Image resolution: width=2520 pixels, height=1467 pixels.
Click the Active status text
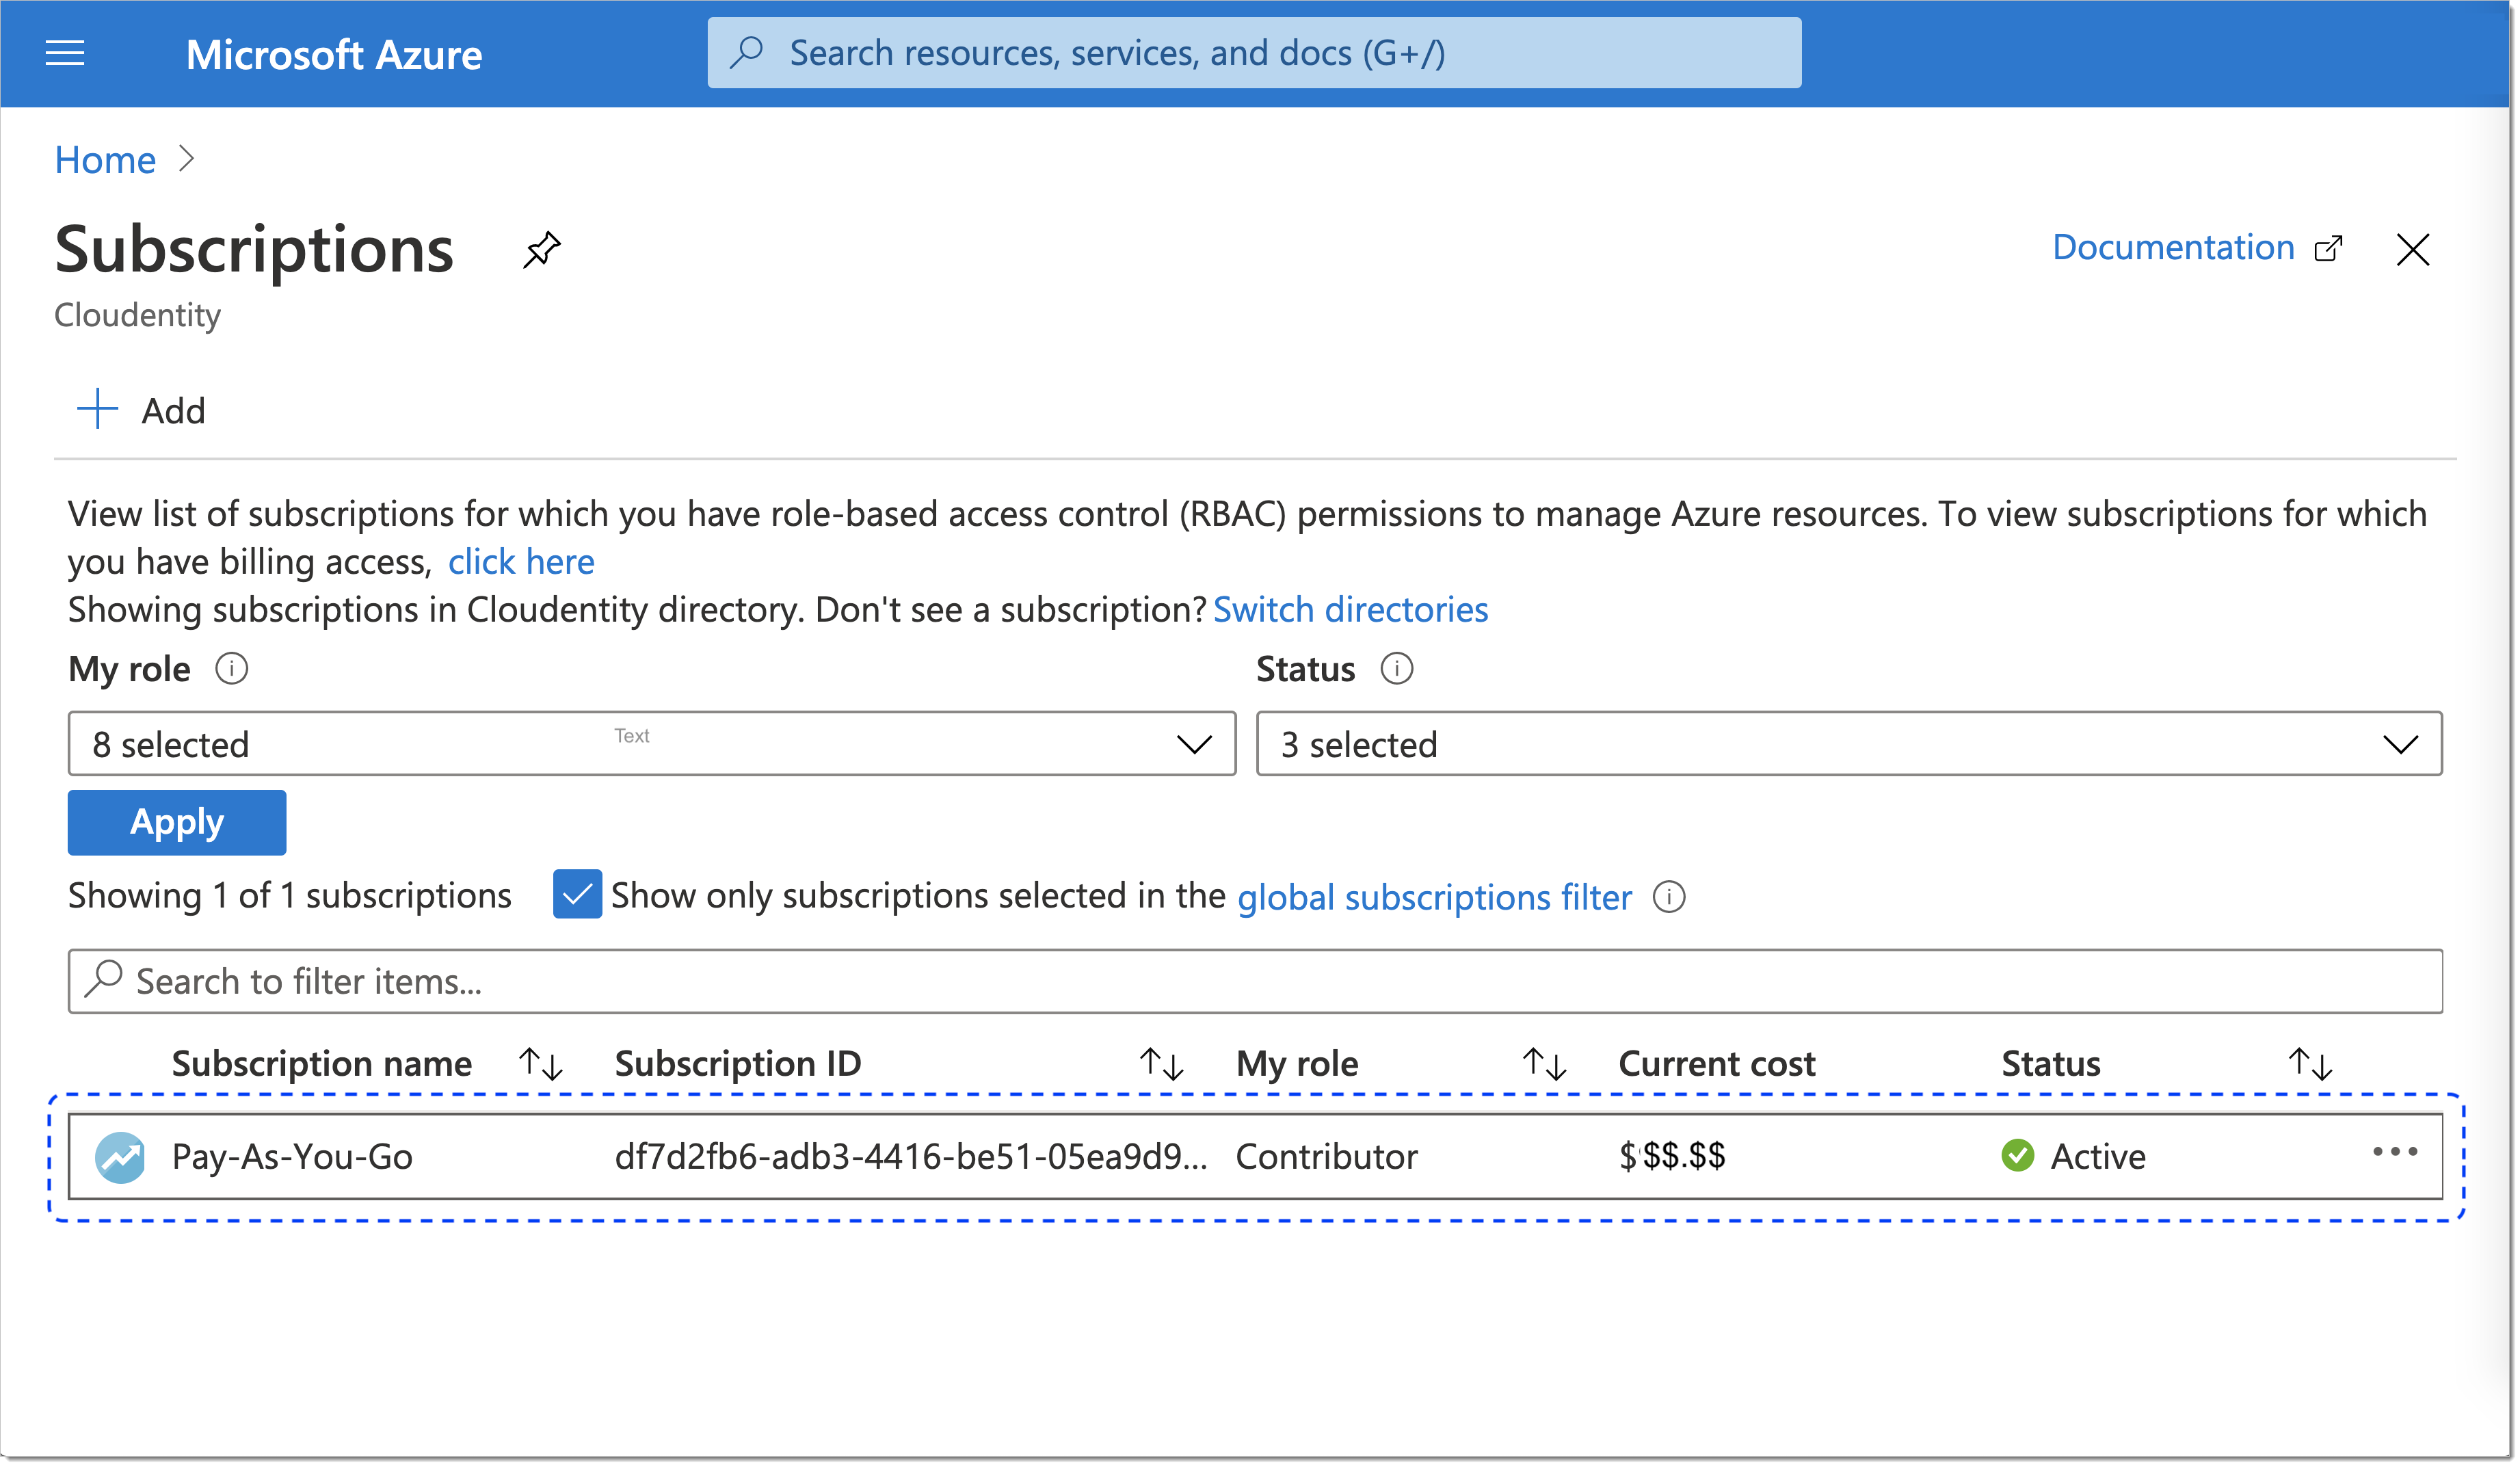[x=2098, y=1157]
